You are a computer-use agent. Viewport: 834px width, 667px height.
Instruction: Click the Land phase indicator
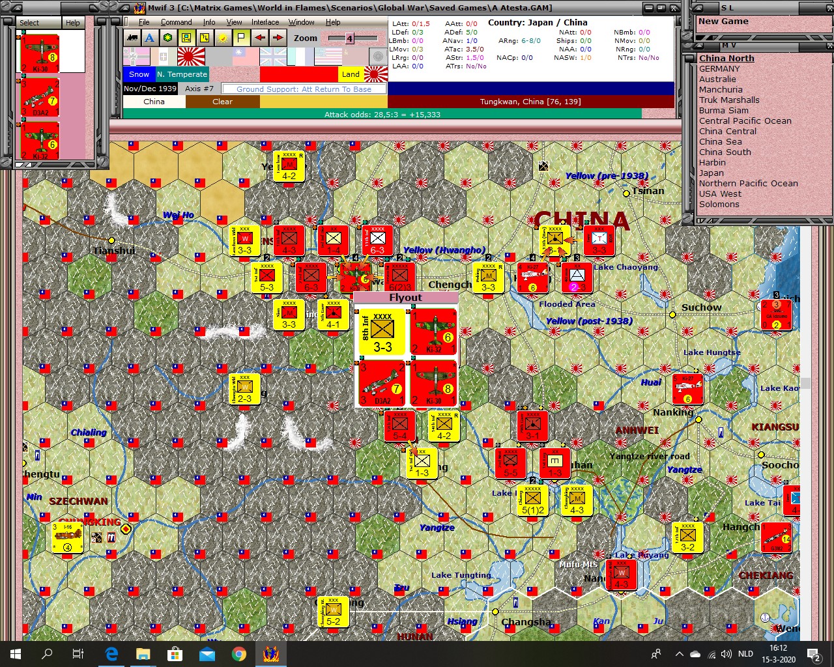[351, 74]
